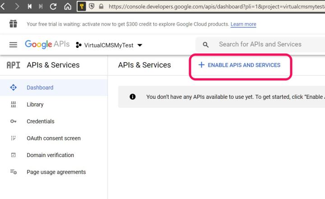Follow the Learn more link

click(243, 24)
